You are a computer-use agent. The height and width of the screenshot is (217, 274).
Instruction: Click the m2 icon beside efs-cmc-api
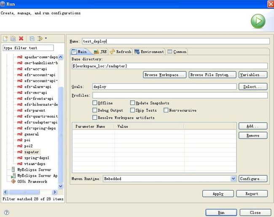(20, 93)
